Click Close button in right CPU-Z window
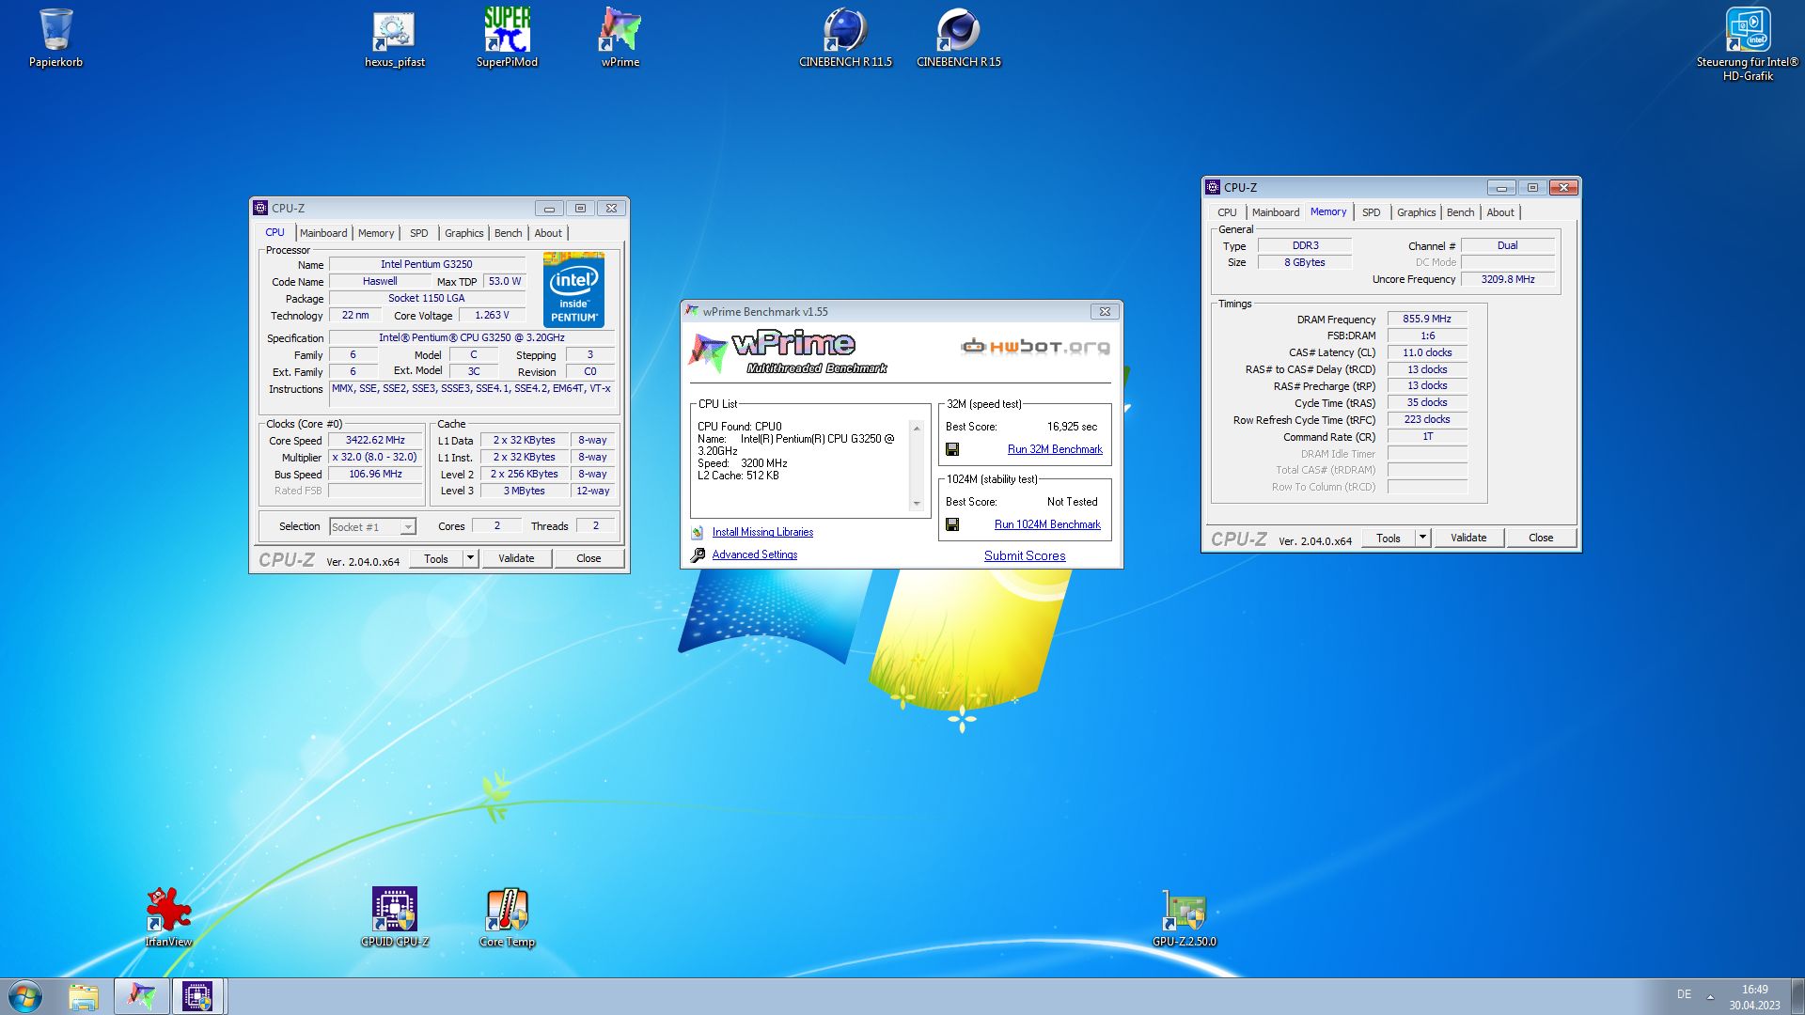 [1541, 538]
